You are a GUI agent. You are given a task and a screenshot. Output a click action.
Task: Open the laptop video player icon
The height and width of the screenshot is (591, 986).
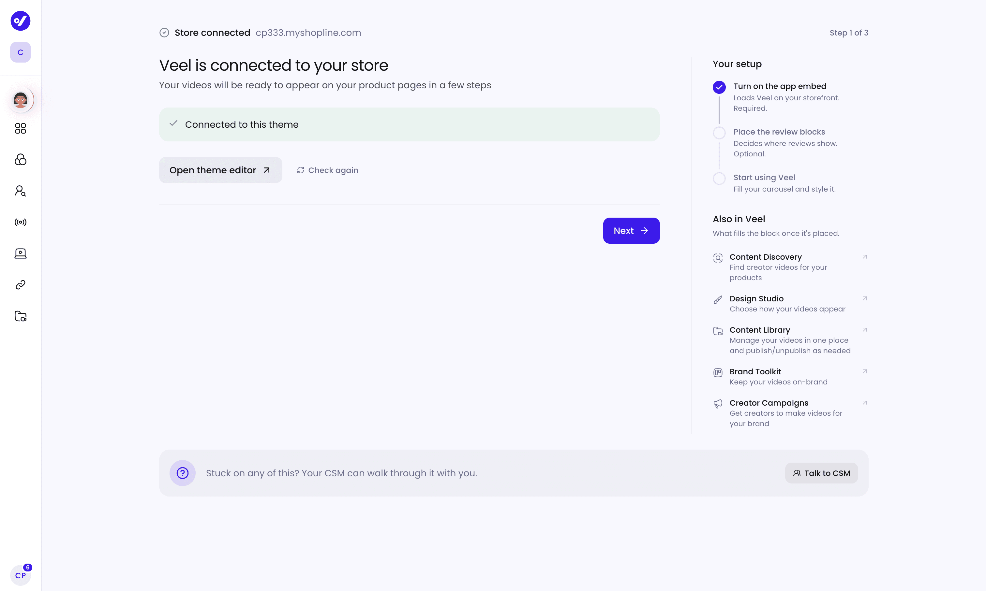[x=20, y=253]
